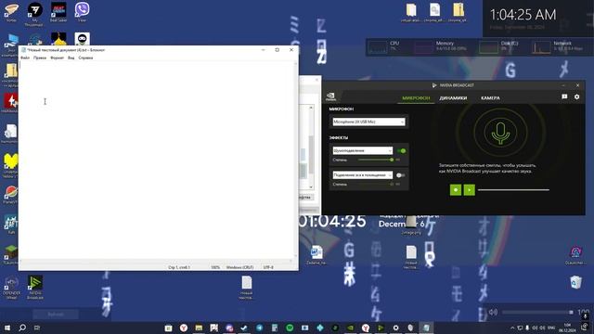Adjust the noise removal strength slider
594x334 pixels.
[x=376, y=160]
